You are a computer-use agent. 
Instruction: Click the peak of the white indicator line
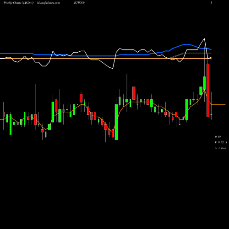(x=204, y=38)
